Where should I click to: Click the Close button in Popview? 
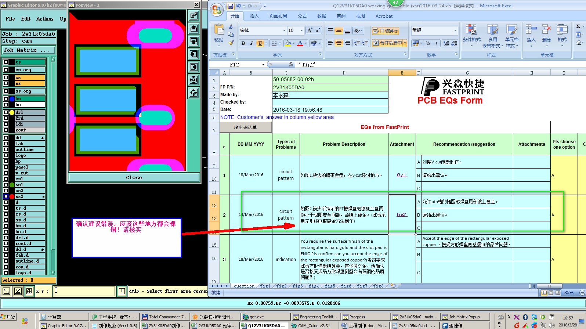point(134,177)
